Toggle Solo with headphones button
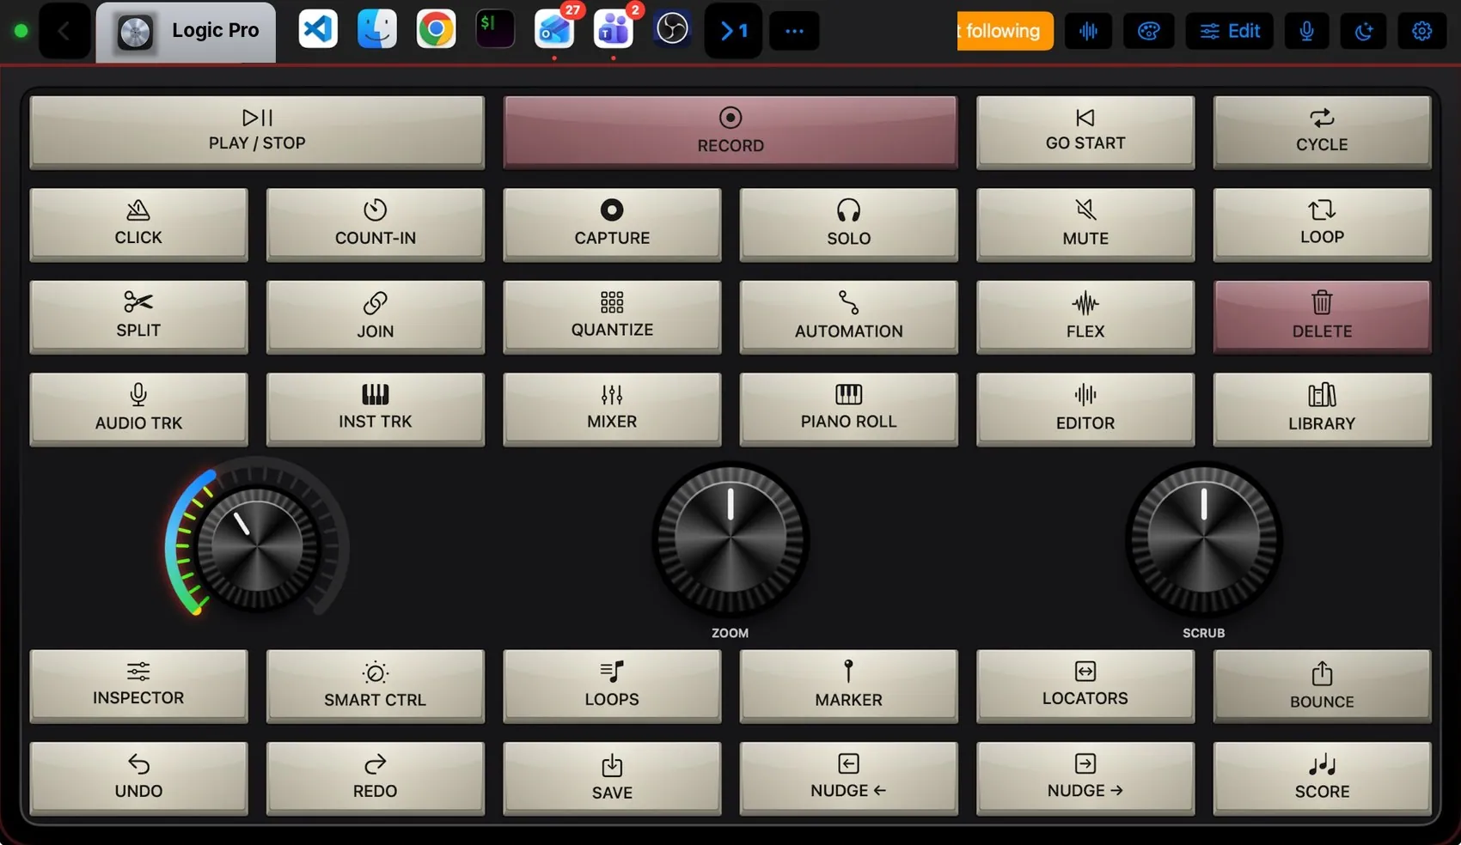 point(849,224)
